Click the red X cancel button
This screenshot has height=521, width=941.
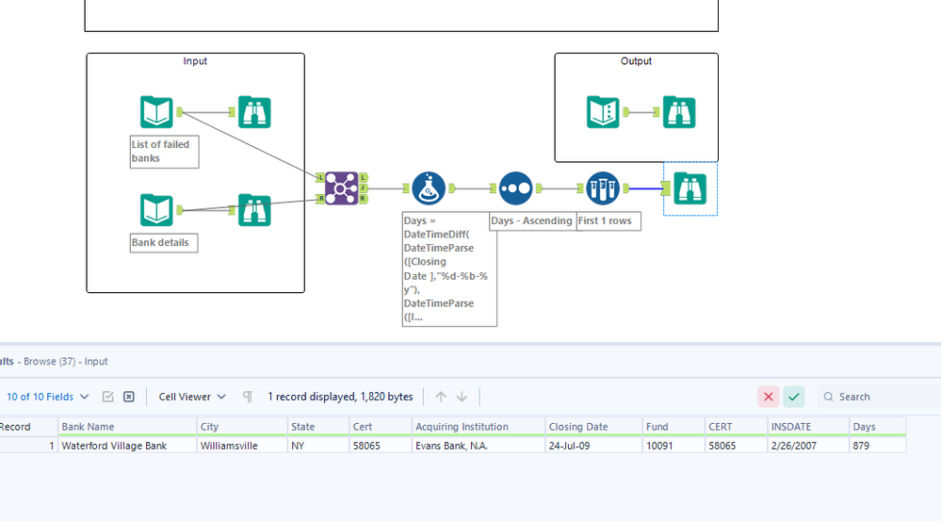pos(769,397)
